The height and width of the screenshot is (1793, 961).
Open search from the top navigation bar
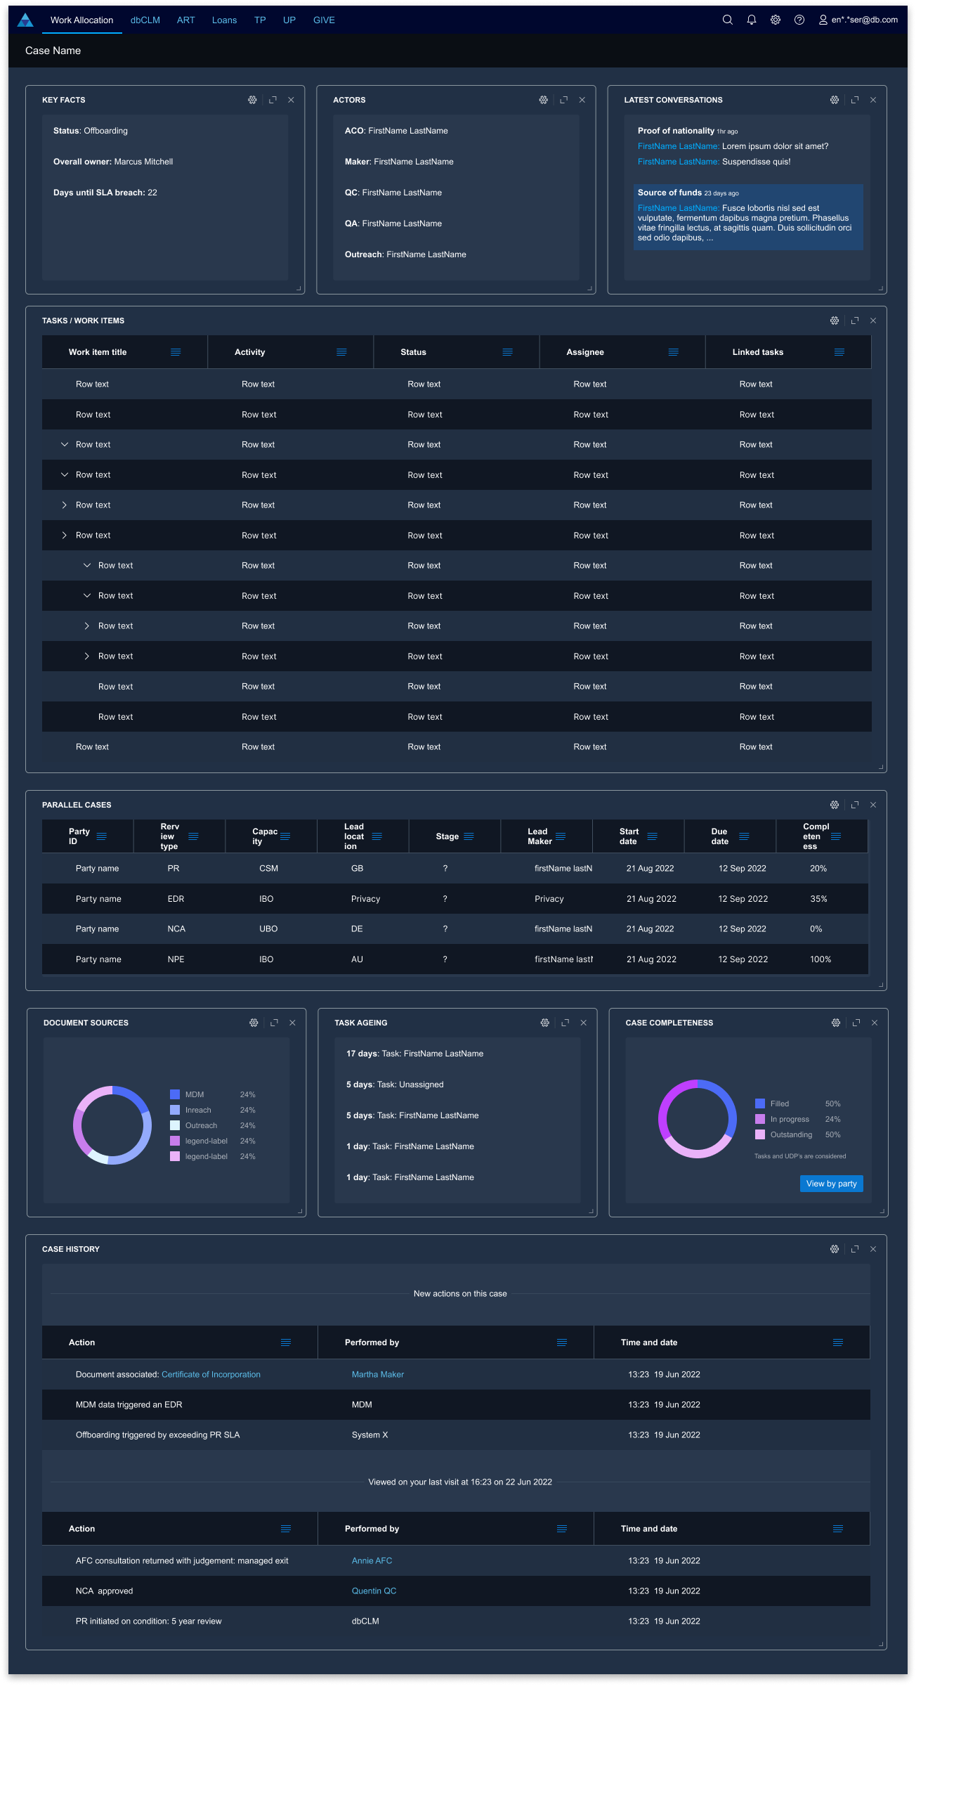tap(728, 20)
